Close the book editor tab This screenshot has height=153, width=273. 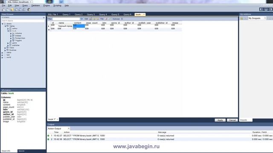pyautogui.click(x=144, y=14)
